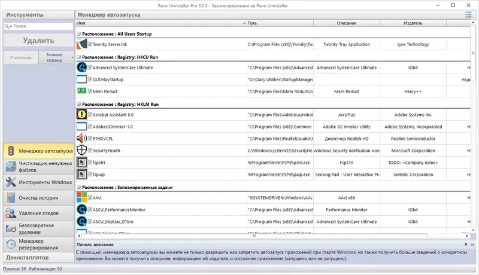The image size is (479, 275).
Task: Collapse the Запланированные задачи group
Action: 79,187
